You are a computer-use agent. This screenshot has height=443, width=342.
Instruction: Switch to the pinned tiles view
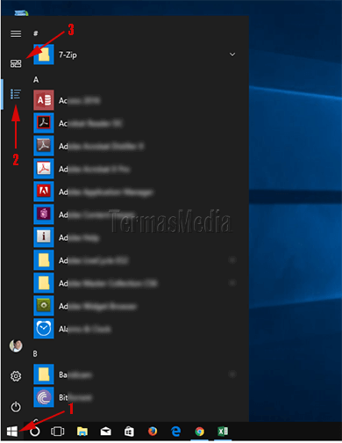coord(16,63)
